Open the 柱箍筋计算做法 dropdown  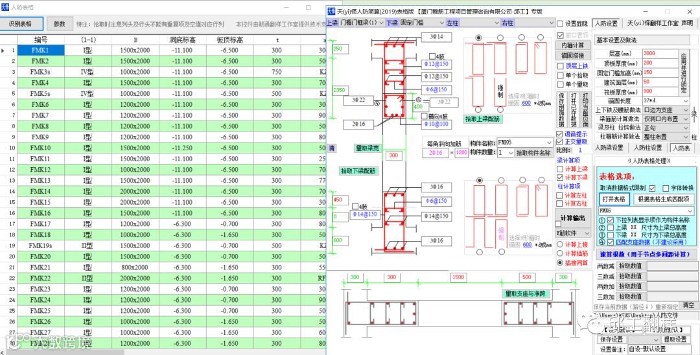(666, 137)
